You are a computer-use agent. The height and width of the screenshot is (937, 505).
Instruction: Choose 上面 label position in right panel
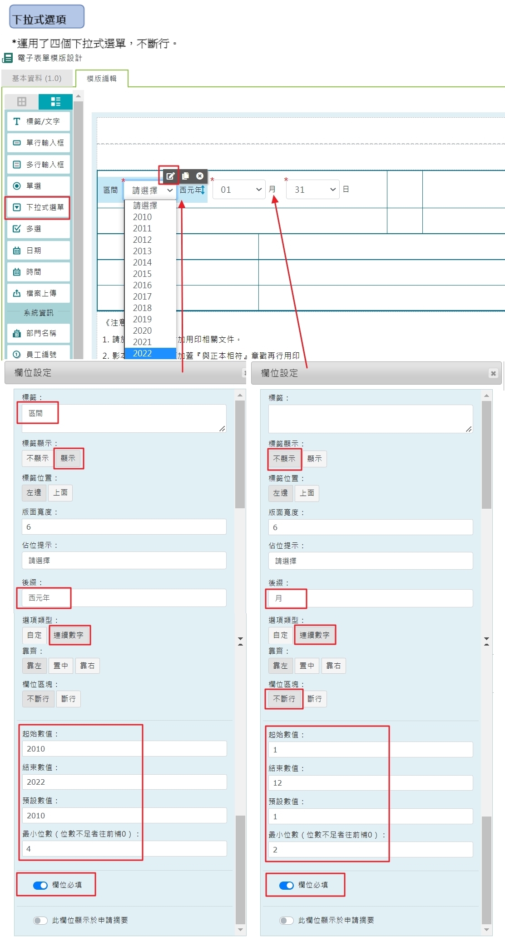coord(307,493)
